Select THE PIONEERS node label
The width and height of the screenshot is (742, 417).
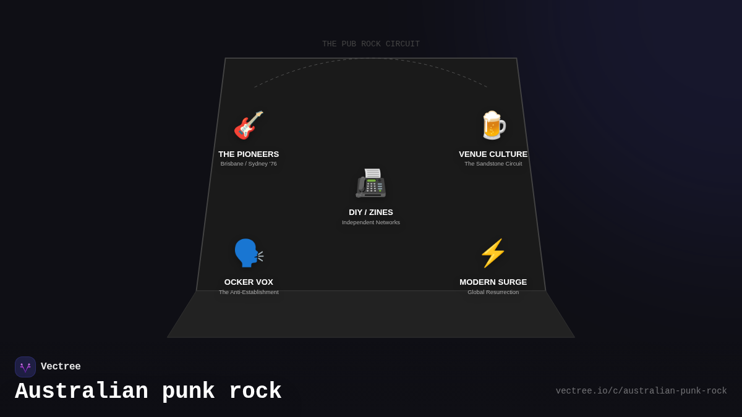(249, 154)
